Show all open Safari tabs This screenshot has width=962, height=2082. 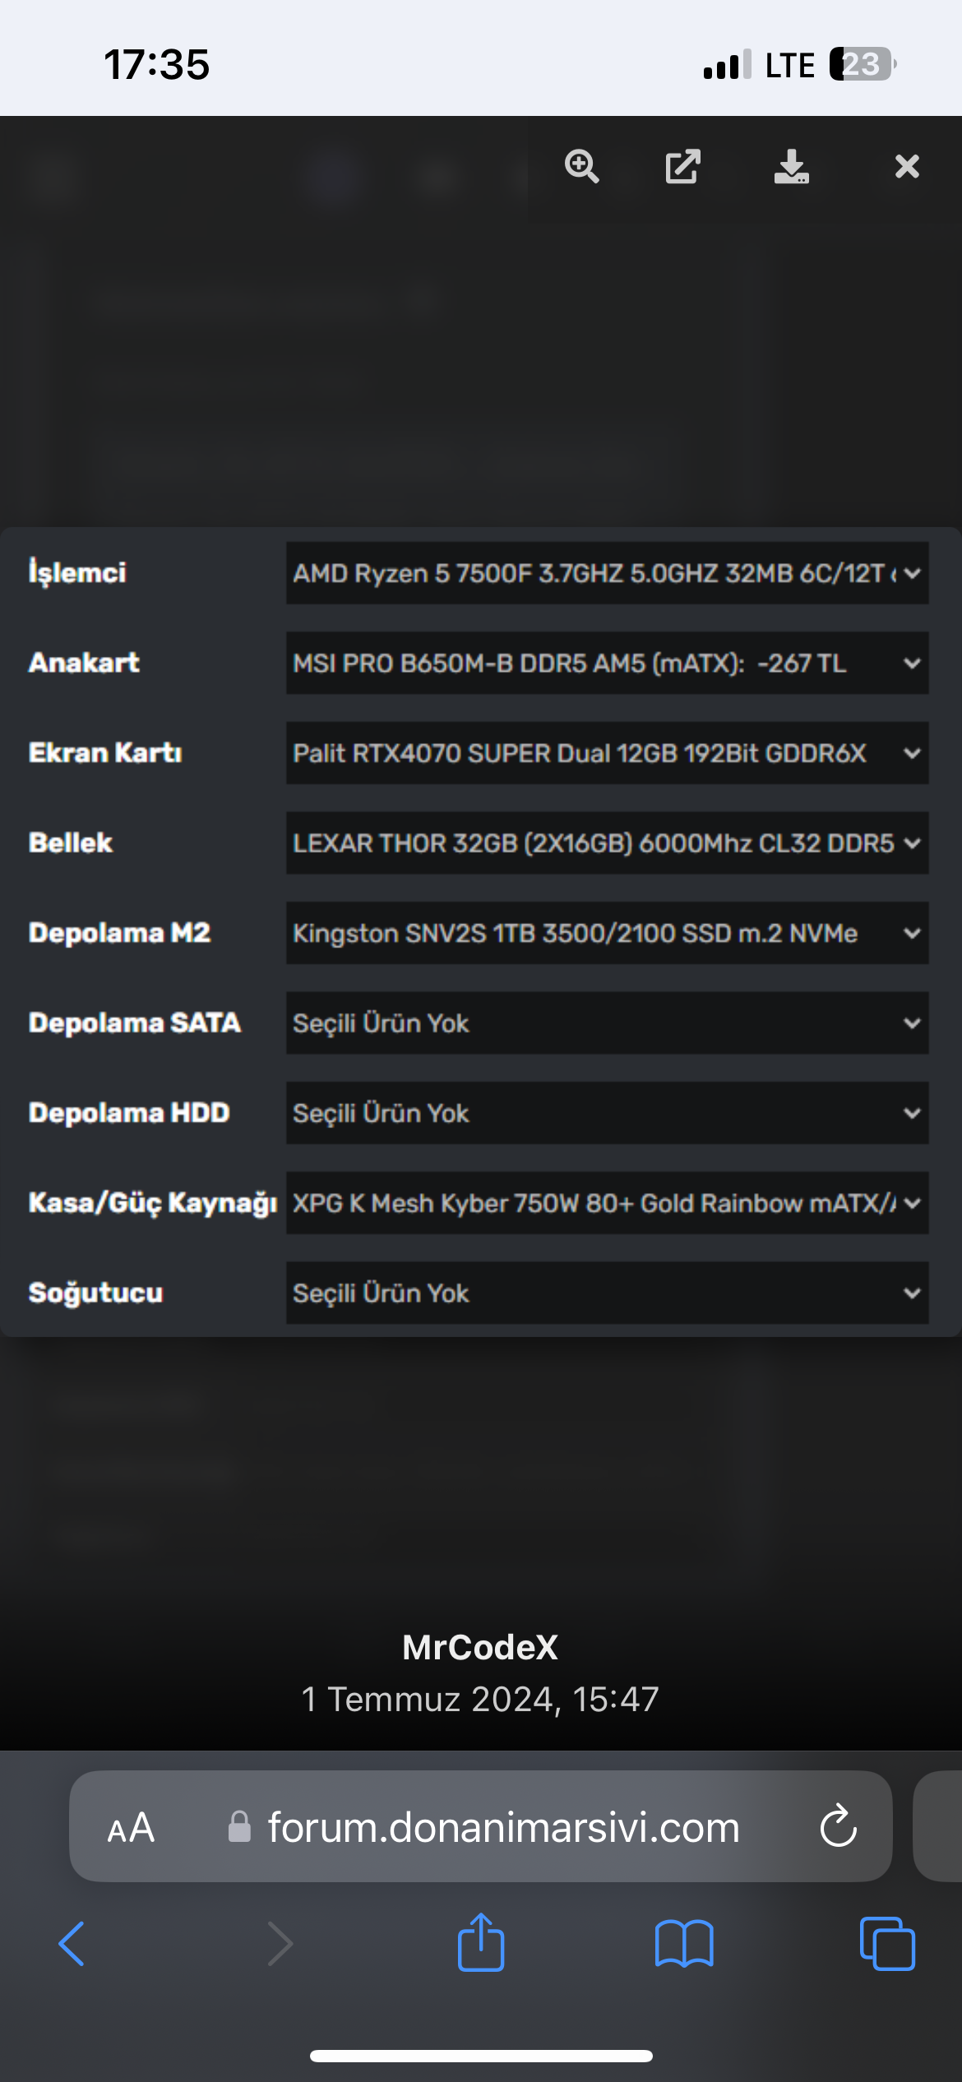pyautogui.click(x=886, y=1944)
